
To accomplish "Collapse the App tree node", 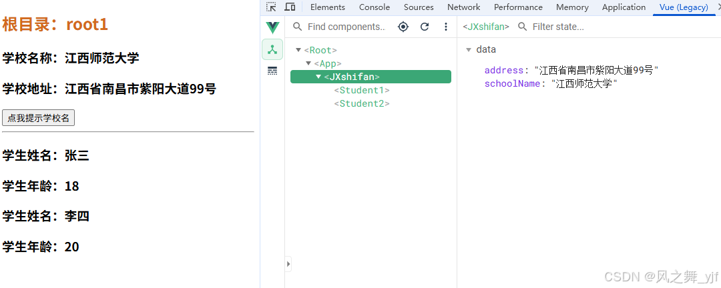I will pos(308,63).
